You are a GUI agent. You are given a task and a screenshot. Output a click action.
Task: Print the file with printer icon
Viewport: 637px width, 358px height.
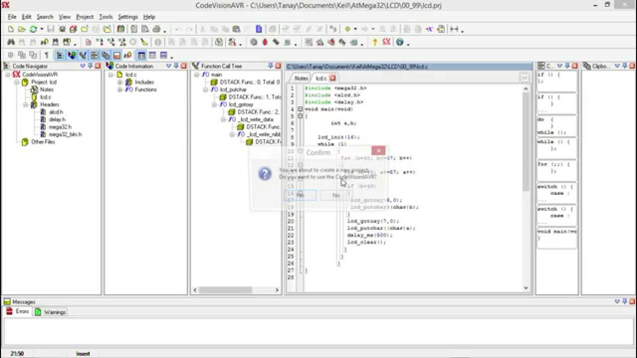[156, 29]
